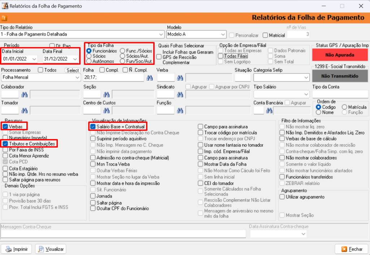Click the Sindicato binoculars search icon

180,94
